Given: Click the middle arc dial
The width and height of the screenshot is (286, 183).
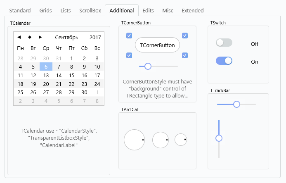Looking at the screenshot, I should point(161,140).
